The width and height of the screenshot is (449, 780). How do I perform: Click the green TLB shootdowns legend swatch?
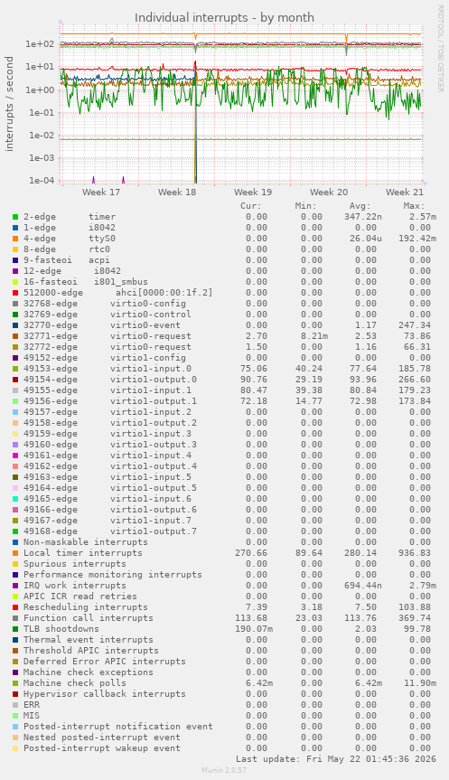[15, 629]
